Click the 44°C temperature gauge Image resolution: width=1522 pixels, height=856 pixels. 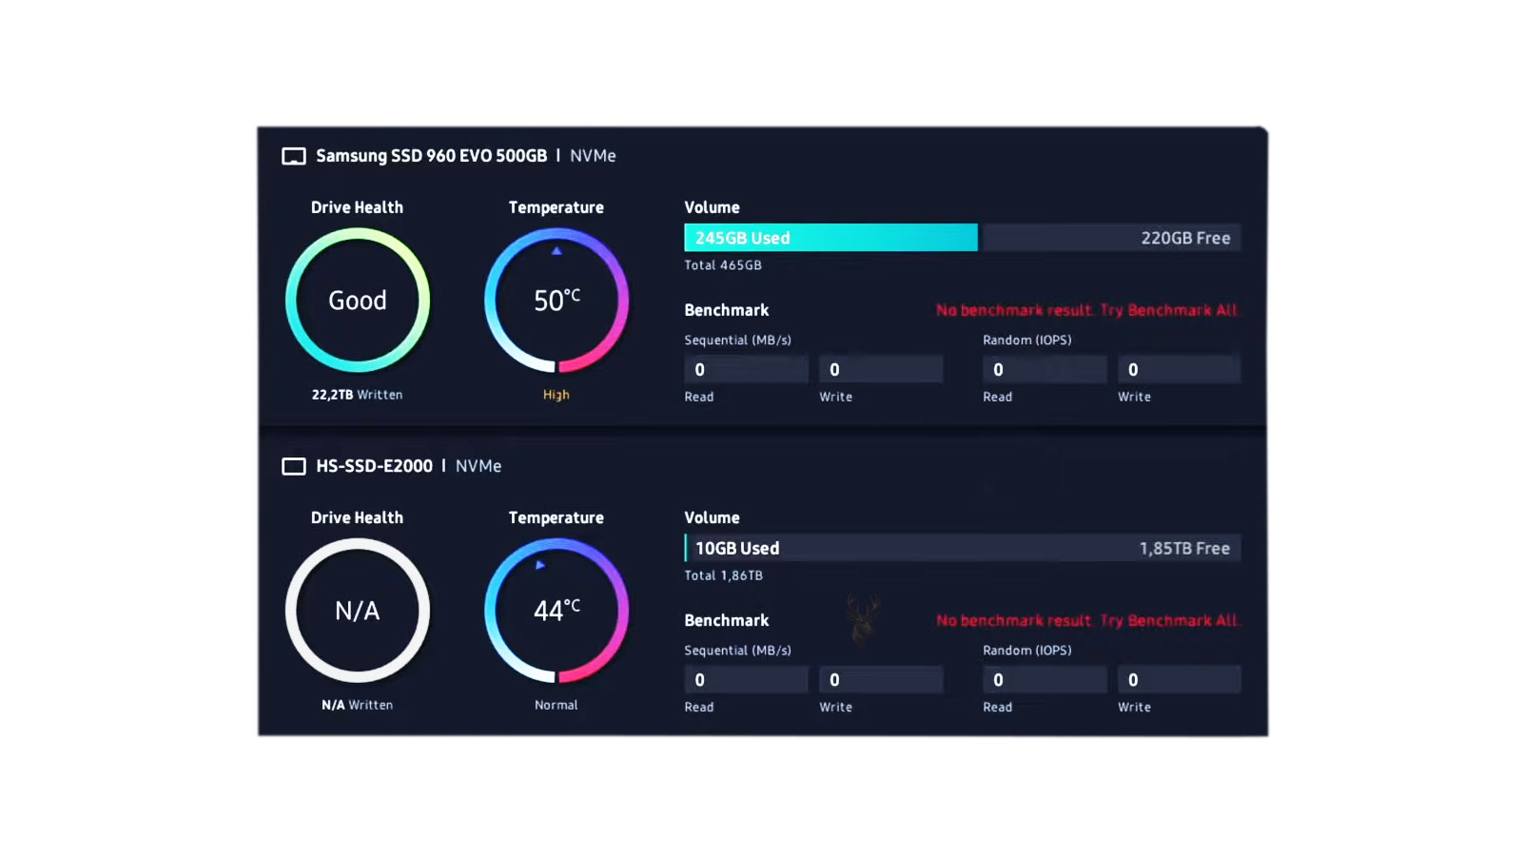(x=556, y=611)
